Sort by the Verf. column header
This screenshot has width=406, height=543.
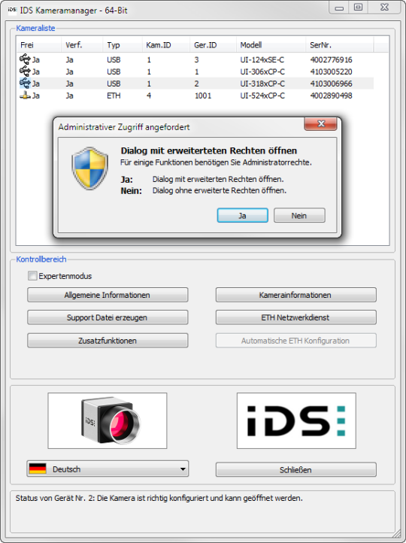tap(82, 45)
